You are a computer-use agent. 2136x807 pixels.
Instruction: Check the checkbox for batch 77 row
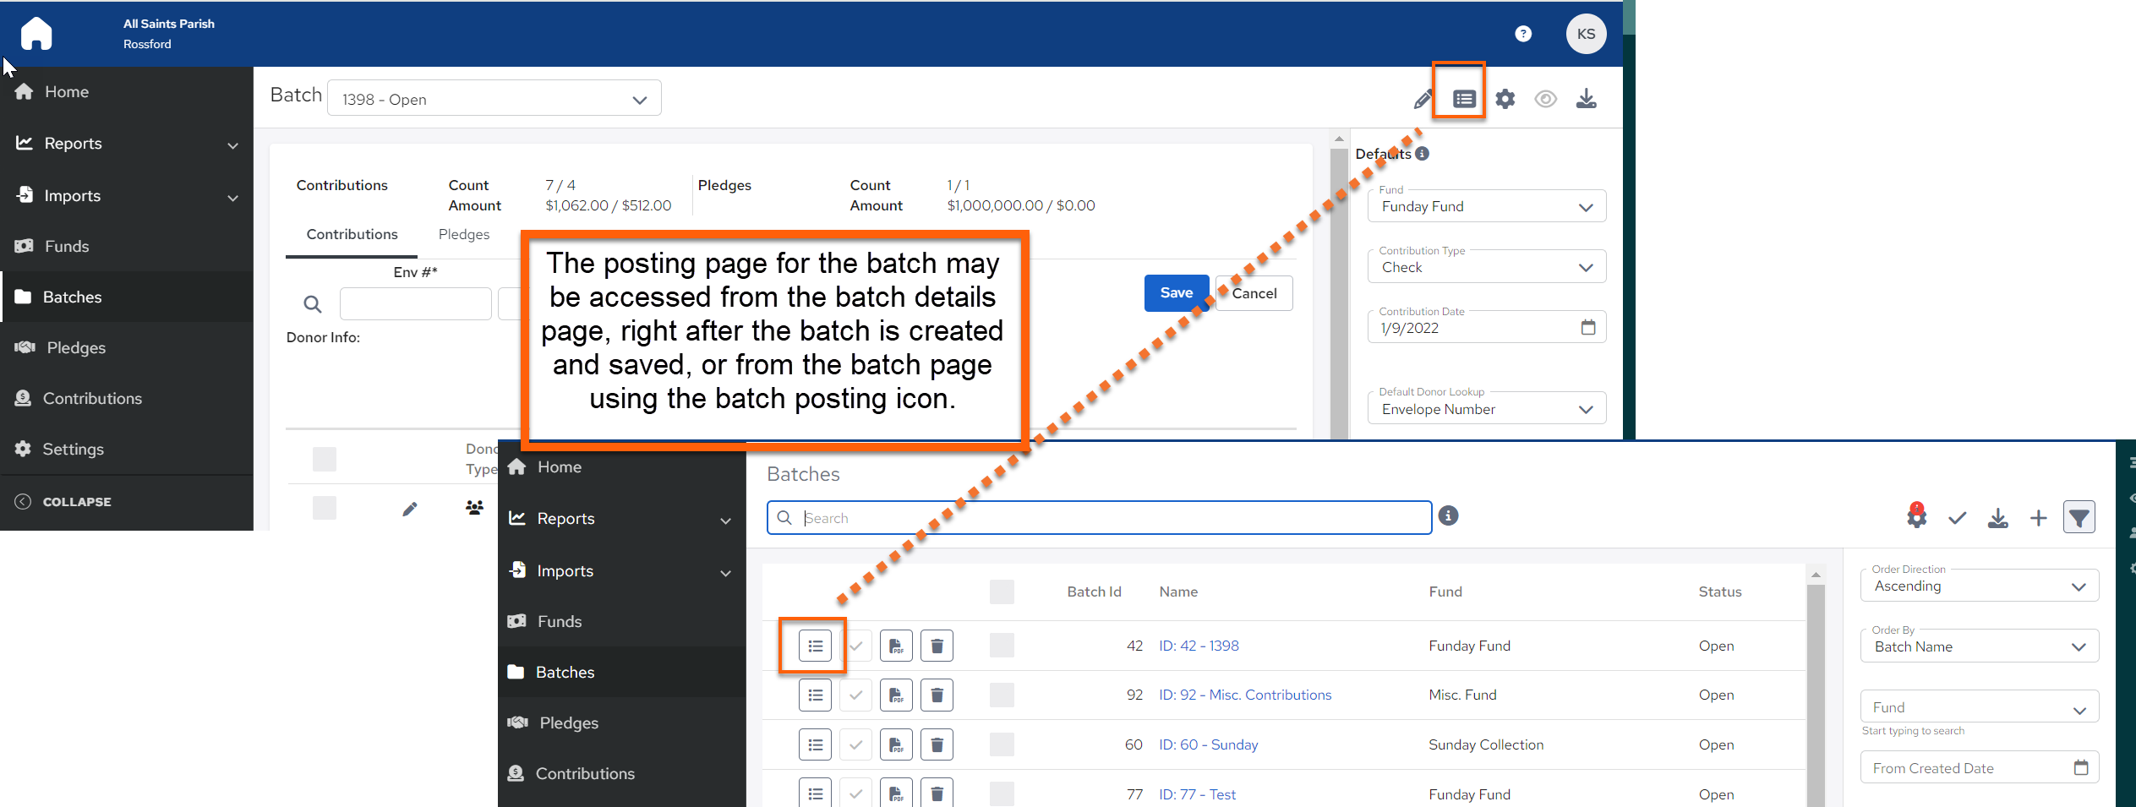(1002, 793)
